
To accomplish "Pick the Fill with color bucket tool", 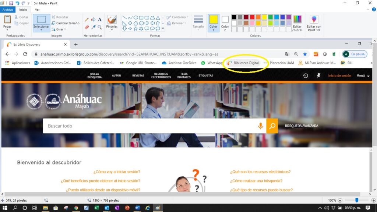I will tap(93, 20).
